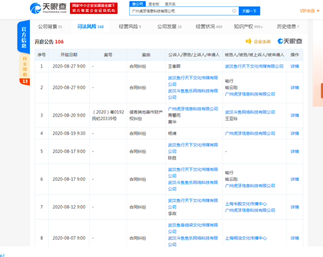323x257 pixels.
Task: Open plaintiff 武汉鱼音绕梁文化传媒 in row 8
Action: [193, 228]
